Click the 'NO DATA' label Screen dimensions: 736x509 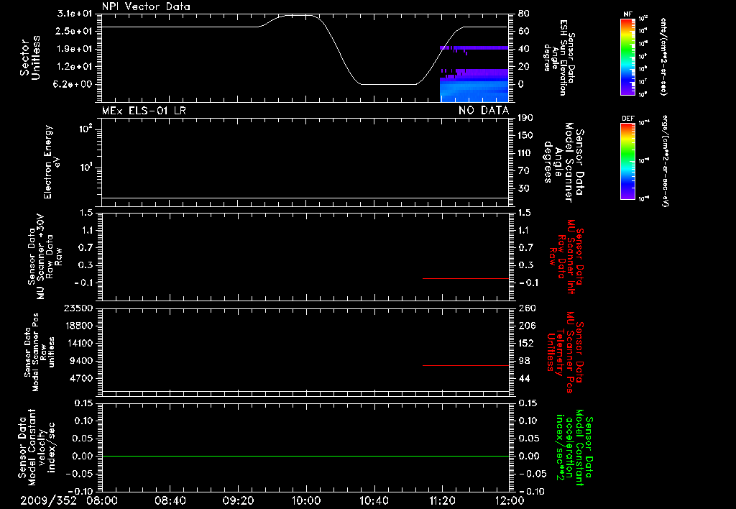(x=484, y=111)
